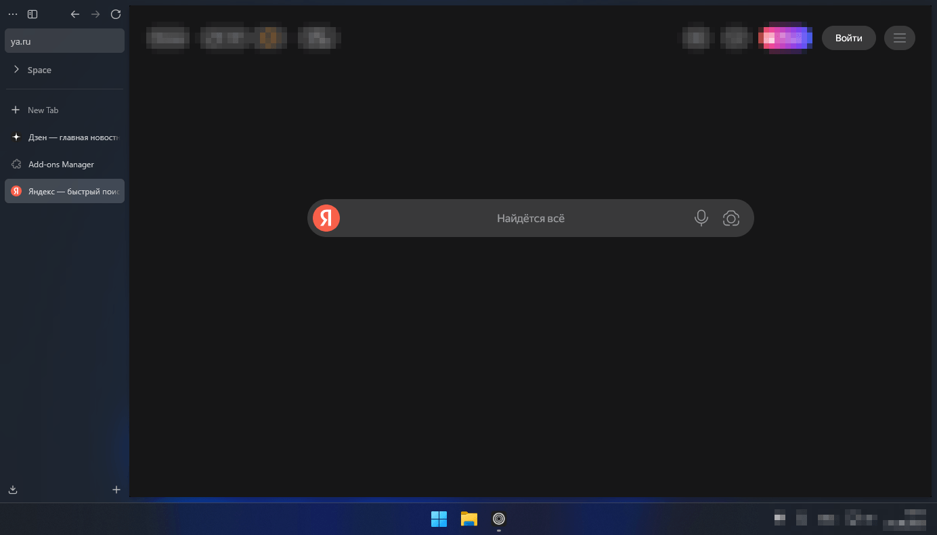Go back with the left arrow

75,14
